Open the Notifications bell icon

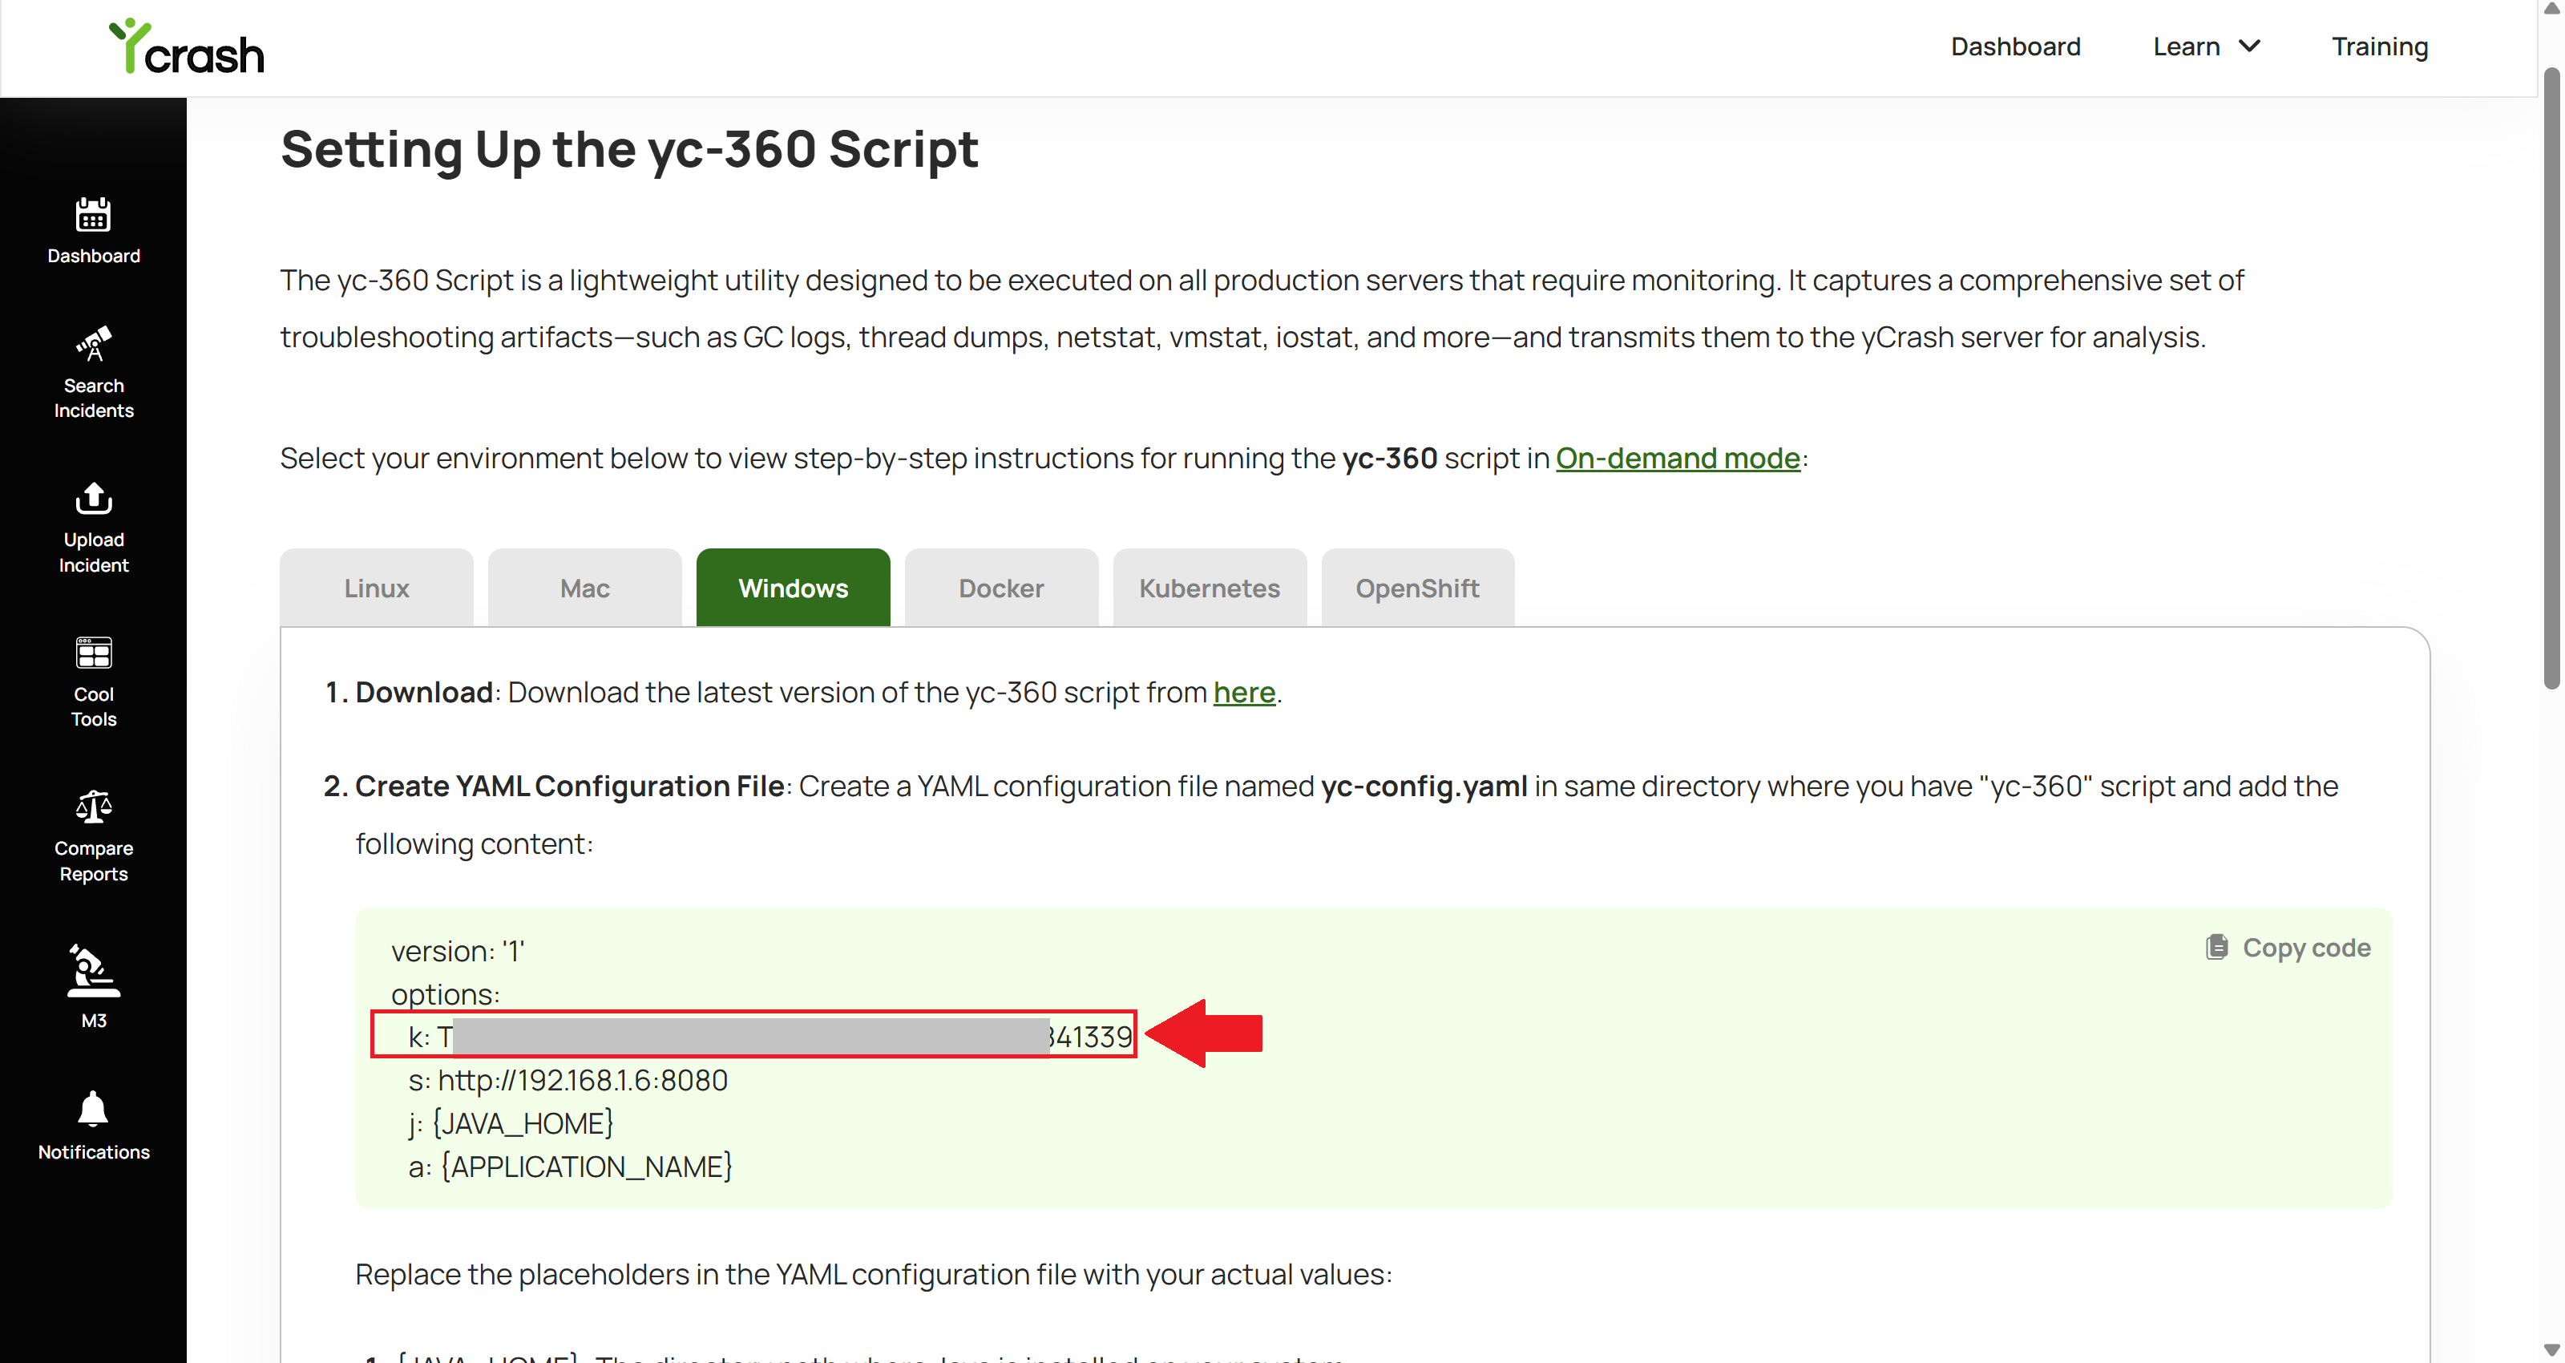(94, 1109)
